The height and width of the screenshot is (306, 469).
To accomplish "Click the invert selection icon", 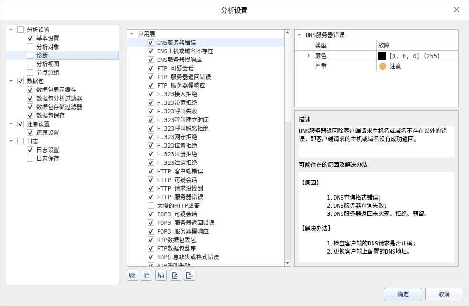I will [x=161, y=275].
